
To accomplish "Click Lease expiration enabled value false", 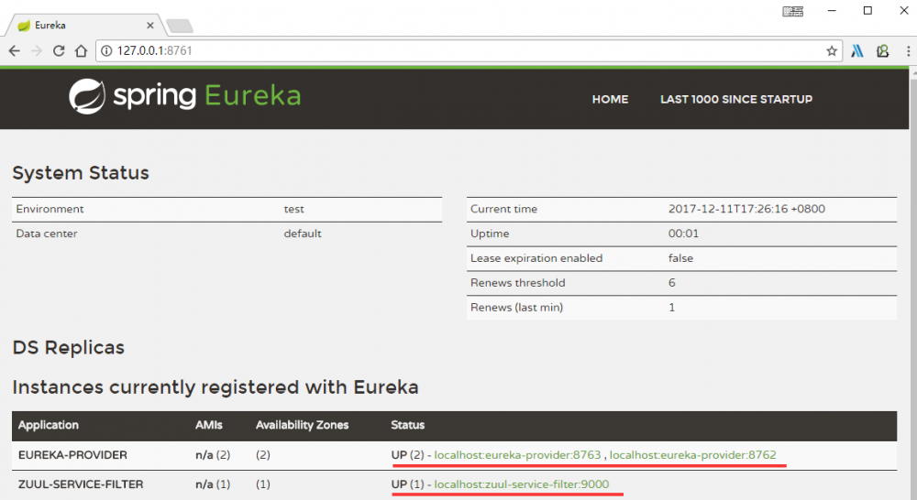I will coord(680,258).
